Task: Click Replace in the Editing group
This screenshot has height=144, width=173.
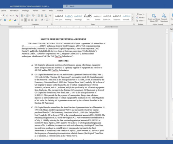Action: pyautogui.click(x=140, y=18)
